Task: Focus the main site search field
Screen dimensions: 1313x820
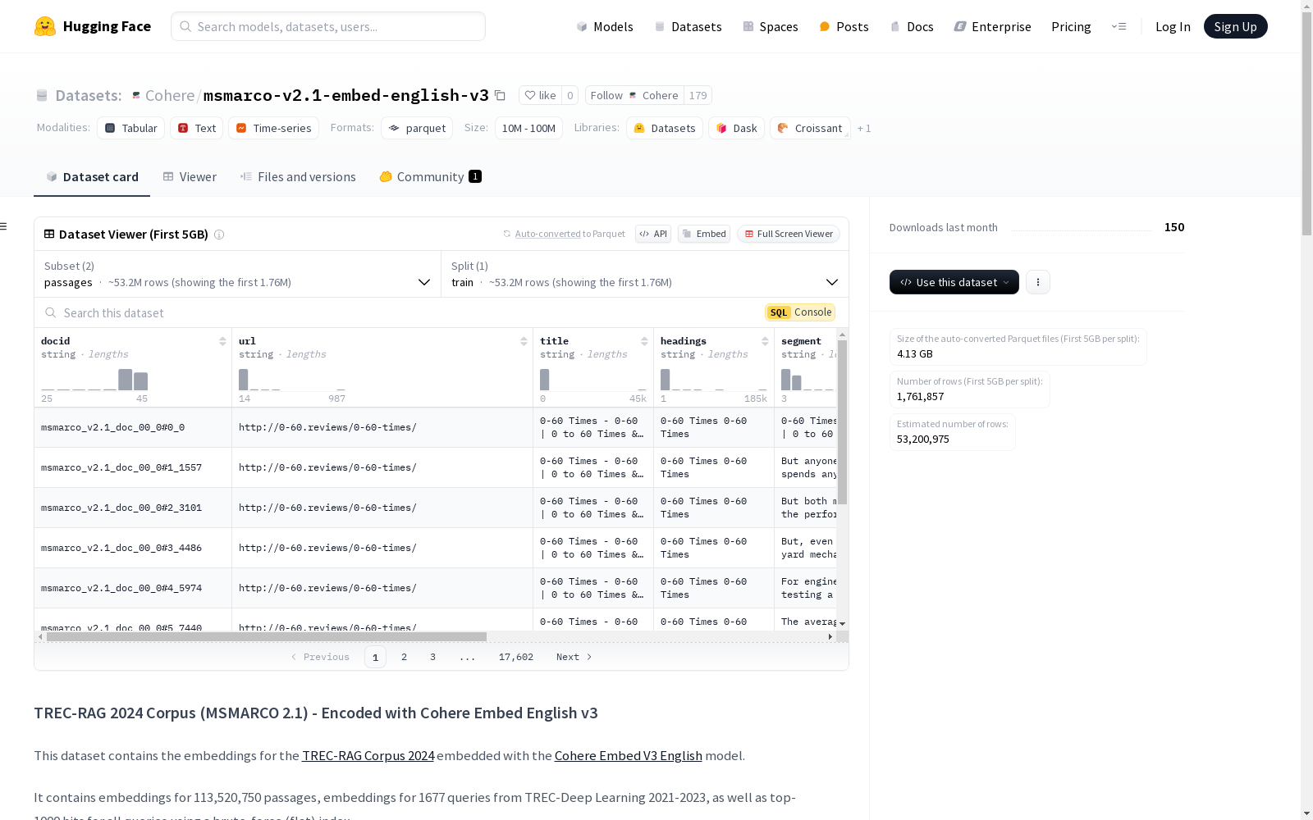Action: point(328,26)
